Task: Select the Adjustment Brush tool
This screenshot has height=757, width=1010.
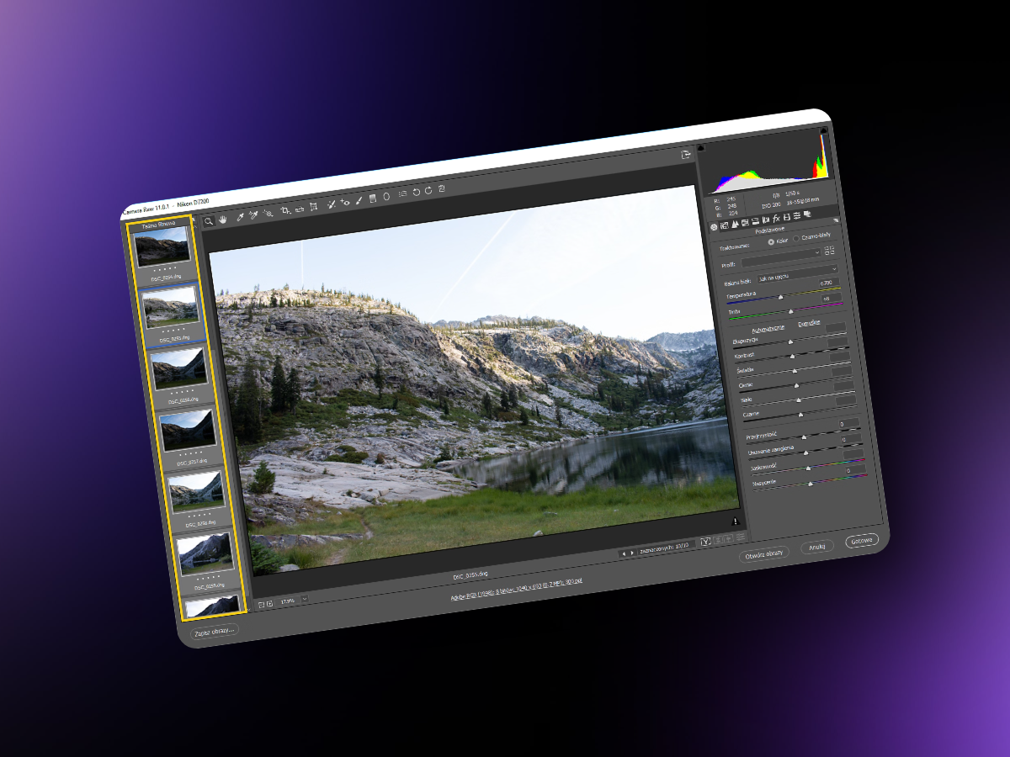Action: point(359,201)
